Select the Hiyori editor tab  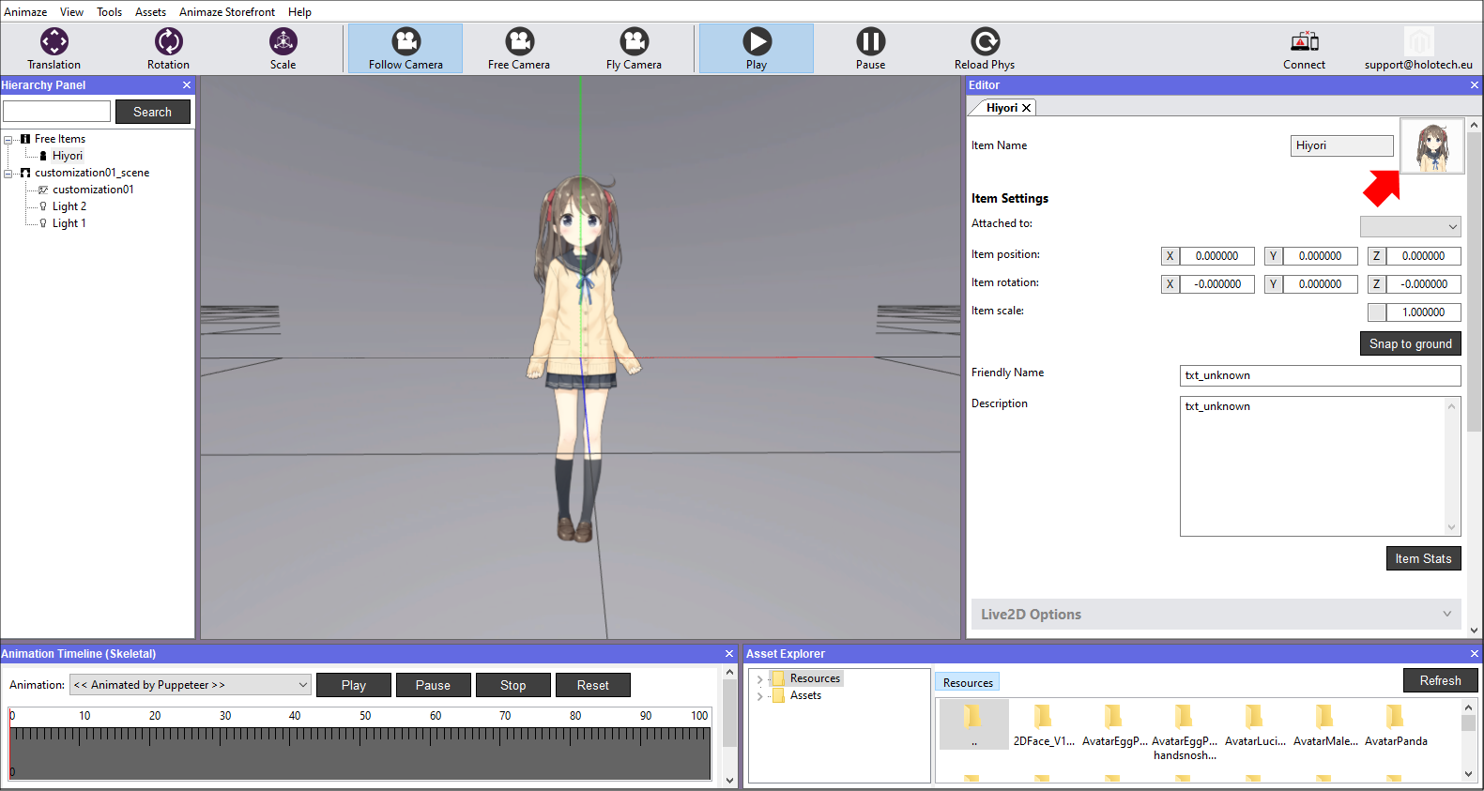click(1002, 108)
